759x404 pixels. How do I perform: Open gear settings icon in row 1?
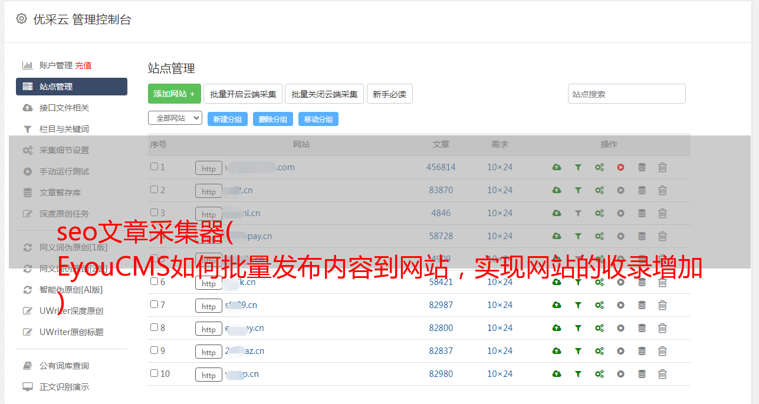[599, 167]
